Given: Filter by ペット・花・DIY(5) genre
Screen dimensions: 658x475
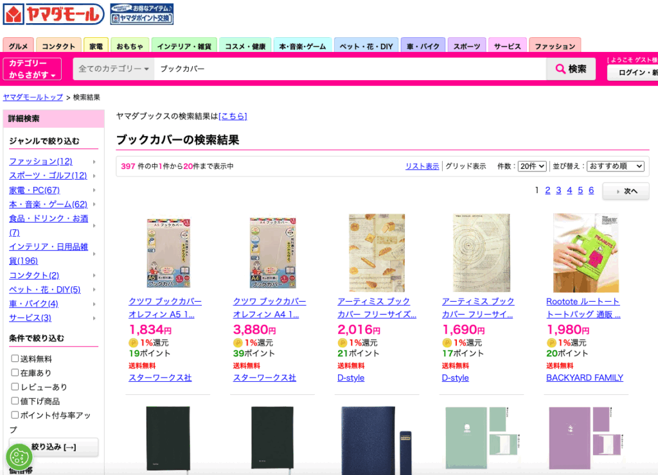Looking at the screenshot, I should coord(45,289).
